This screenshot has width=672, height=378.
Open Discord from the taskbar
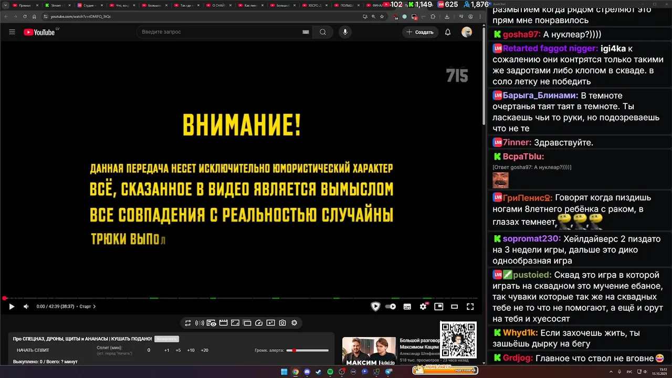click(x=307, y=372)
